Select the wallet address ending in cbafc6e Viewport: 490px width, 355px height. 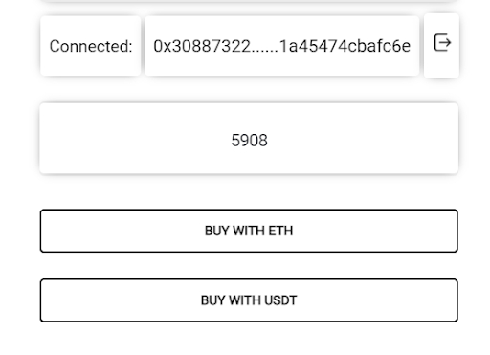click(281, 46)
